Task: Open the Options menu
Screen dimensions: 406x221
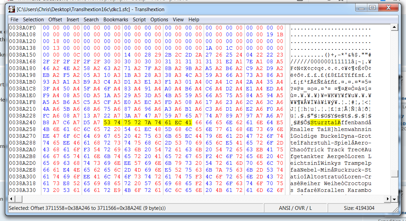Action: tap(159, 20)
